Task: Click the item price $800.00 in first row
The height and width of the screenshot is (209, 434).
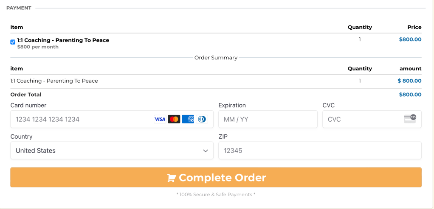Action: pos(410,39)
